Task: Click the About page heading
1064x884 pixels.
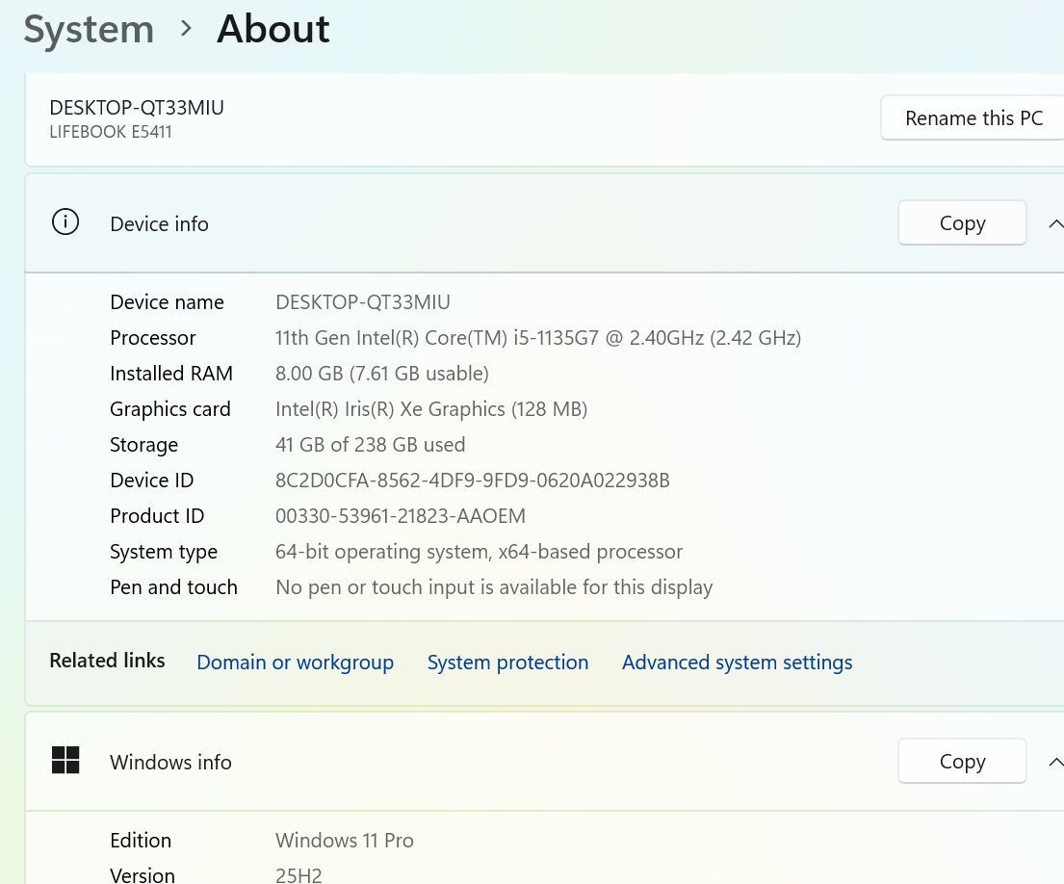Action: click(272, 29)
